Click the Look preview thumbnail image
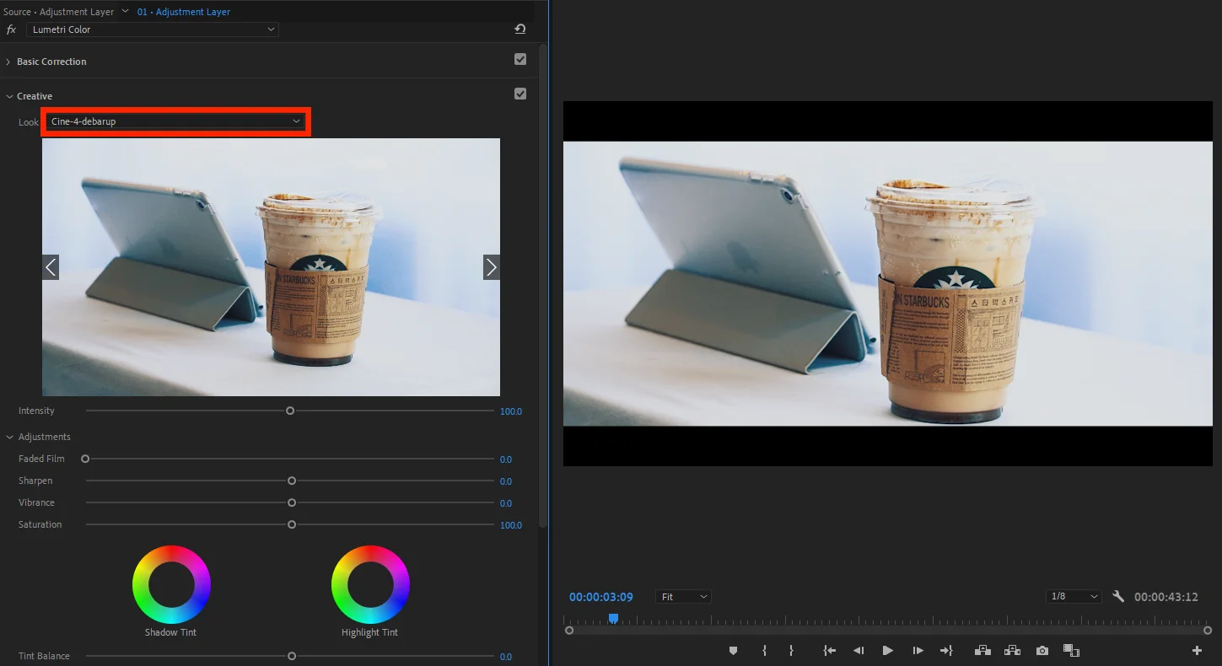This screenshot has width=1222, height=666. tap(271, 267)
